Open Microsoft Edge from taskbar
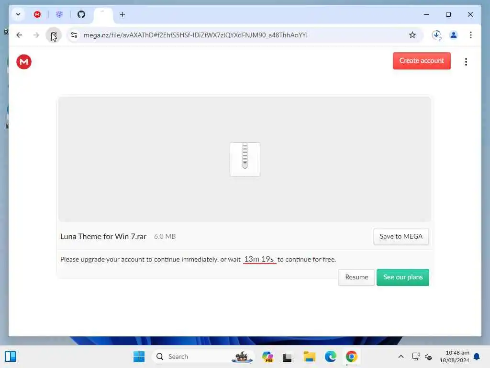490x368 pixels. tap(330, 356)
